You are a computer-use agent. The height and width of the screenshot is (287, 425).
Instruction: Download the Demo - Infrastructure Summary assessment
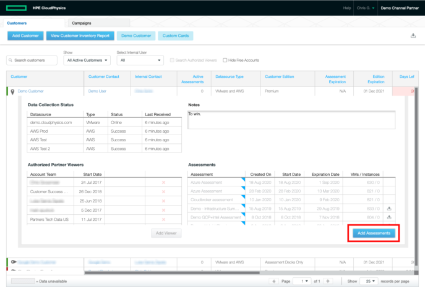coord(389,209)
